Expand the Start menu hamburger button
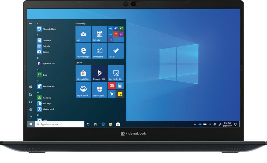Image resolution: width=267 pixels, height=163 pixels. point(31,24)
